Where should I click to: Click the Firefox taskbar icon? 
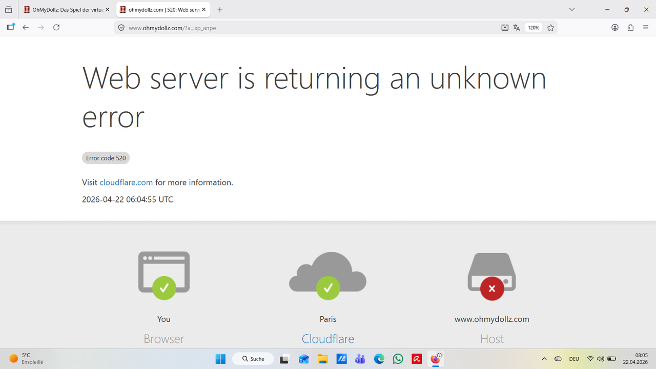[x=436, y=359]
